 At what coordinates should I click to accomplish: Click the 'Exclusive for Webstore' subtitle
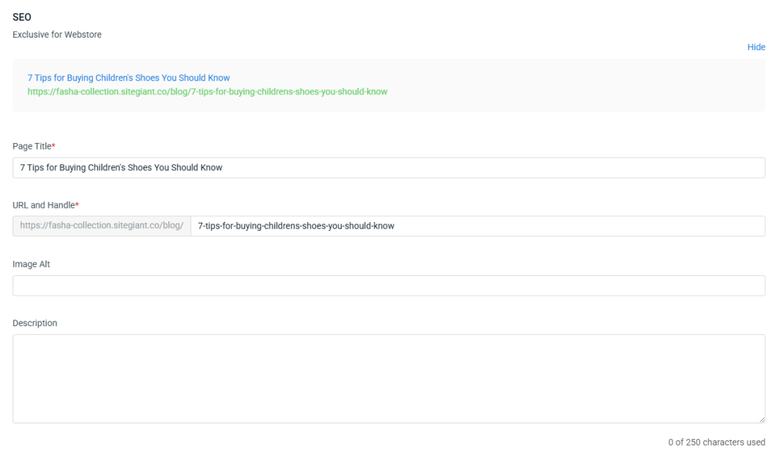57,34
